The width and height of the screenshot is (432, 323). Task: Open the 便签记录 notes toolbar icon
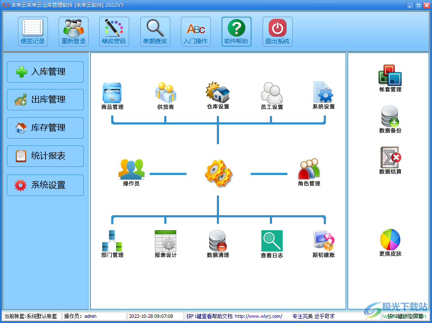pyautogui.click(x=33, y=31)
